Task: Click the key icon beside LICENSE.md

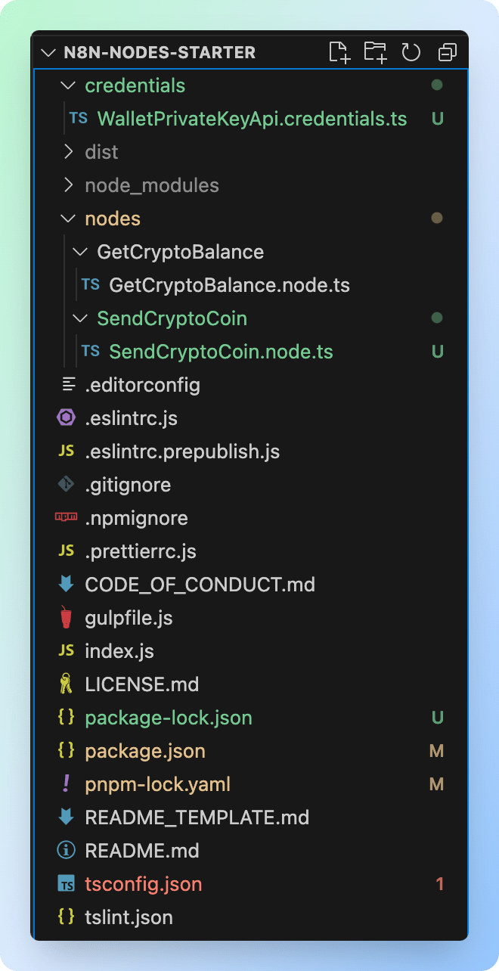Action: [67, 684]
